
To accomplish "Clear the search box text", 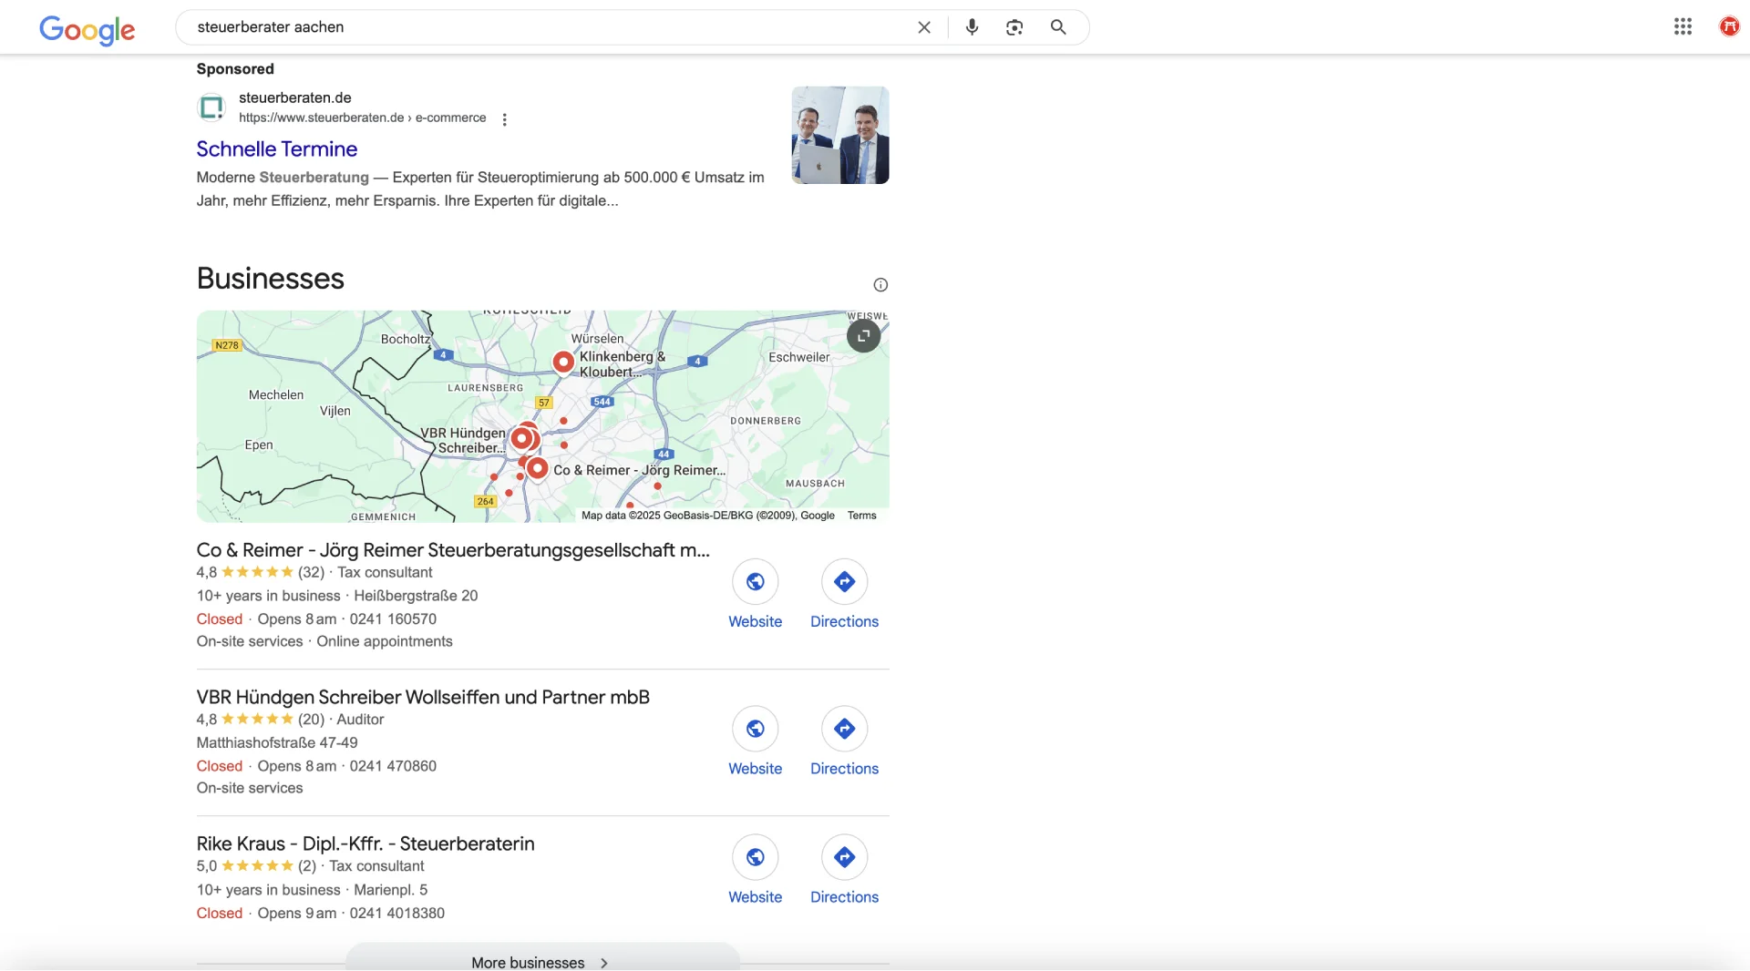I will [x=924, y=27].
